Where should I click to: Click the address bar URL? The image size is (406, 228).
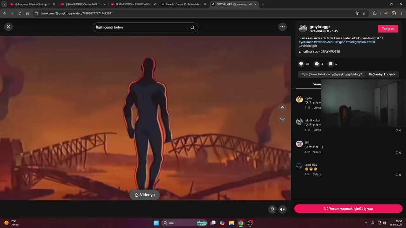(x=76, y=13)
